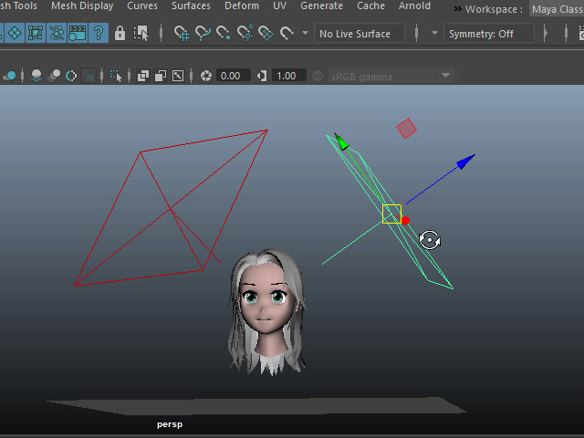Open the Arnold menu
The height and width of the screenshot is (438, 584).
click(414, 6)
